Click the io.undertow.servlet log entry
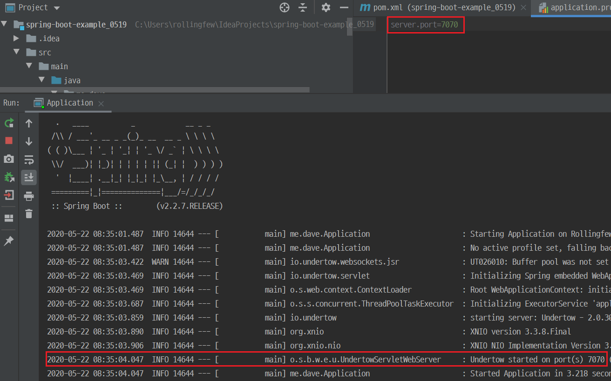The height and width of the screenshot is (381, 611). click(x=329, y=276)
